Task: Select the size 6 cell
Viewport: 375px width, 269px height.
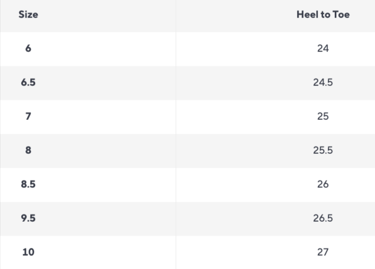Action: click(28, 48)
